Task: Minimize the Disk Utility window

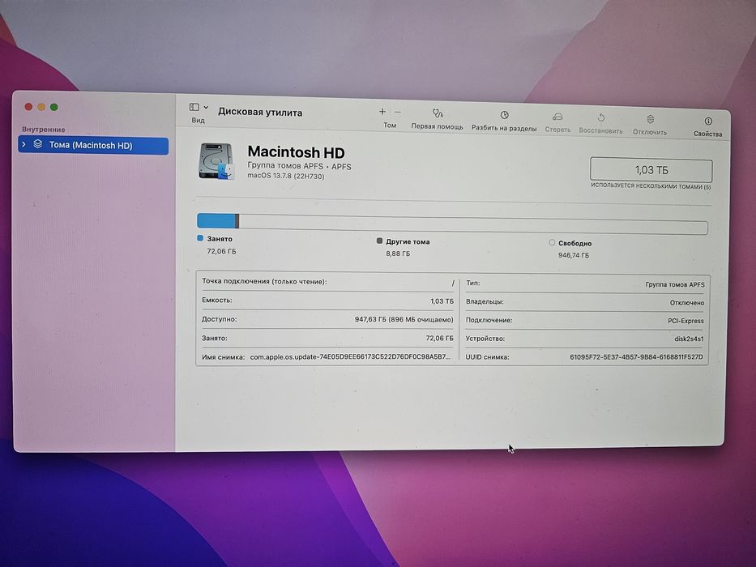Action: [41, 107]
